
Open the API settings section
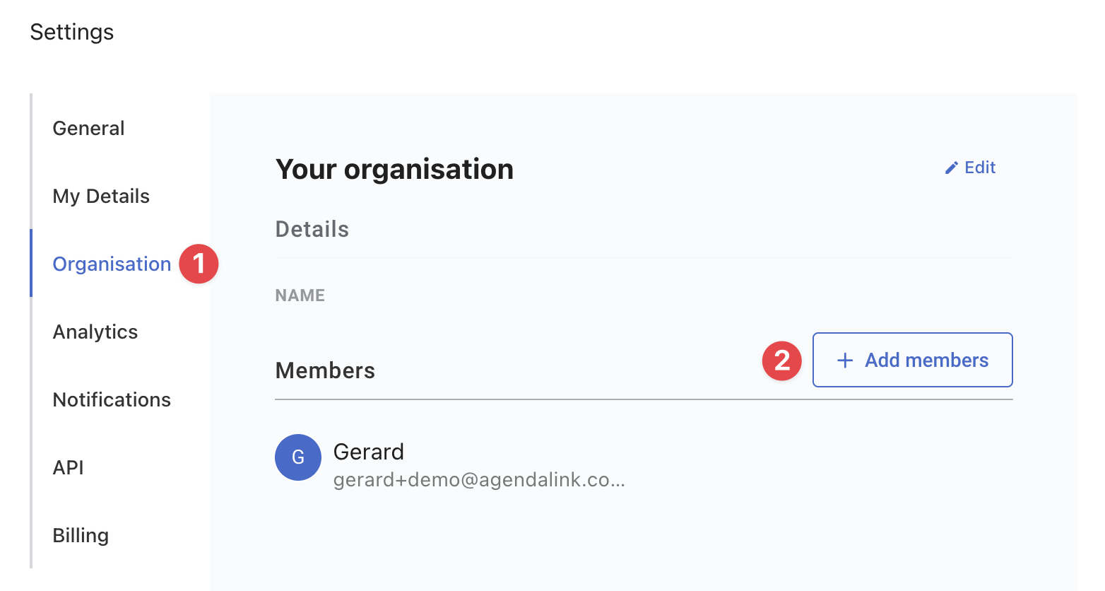coord(68,467)
